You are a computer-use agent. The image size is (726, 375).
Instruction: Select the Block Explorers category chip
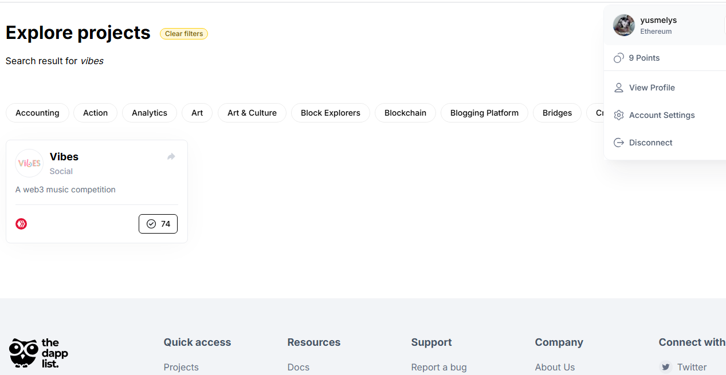[x=331, y=113]
